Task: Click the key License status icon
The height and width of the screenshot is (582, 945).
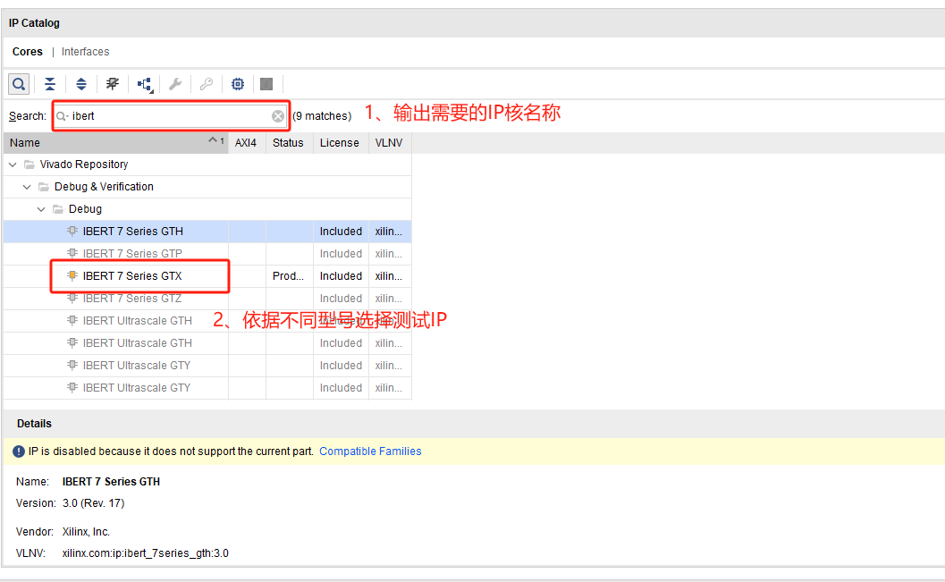Action: click(207, 84)
